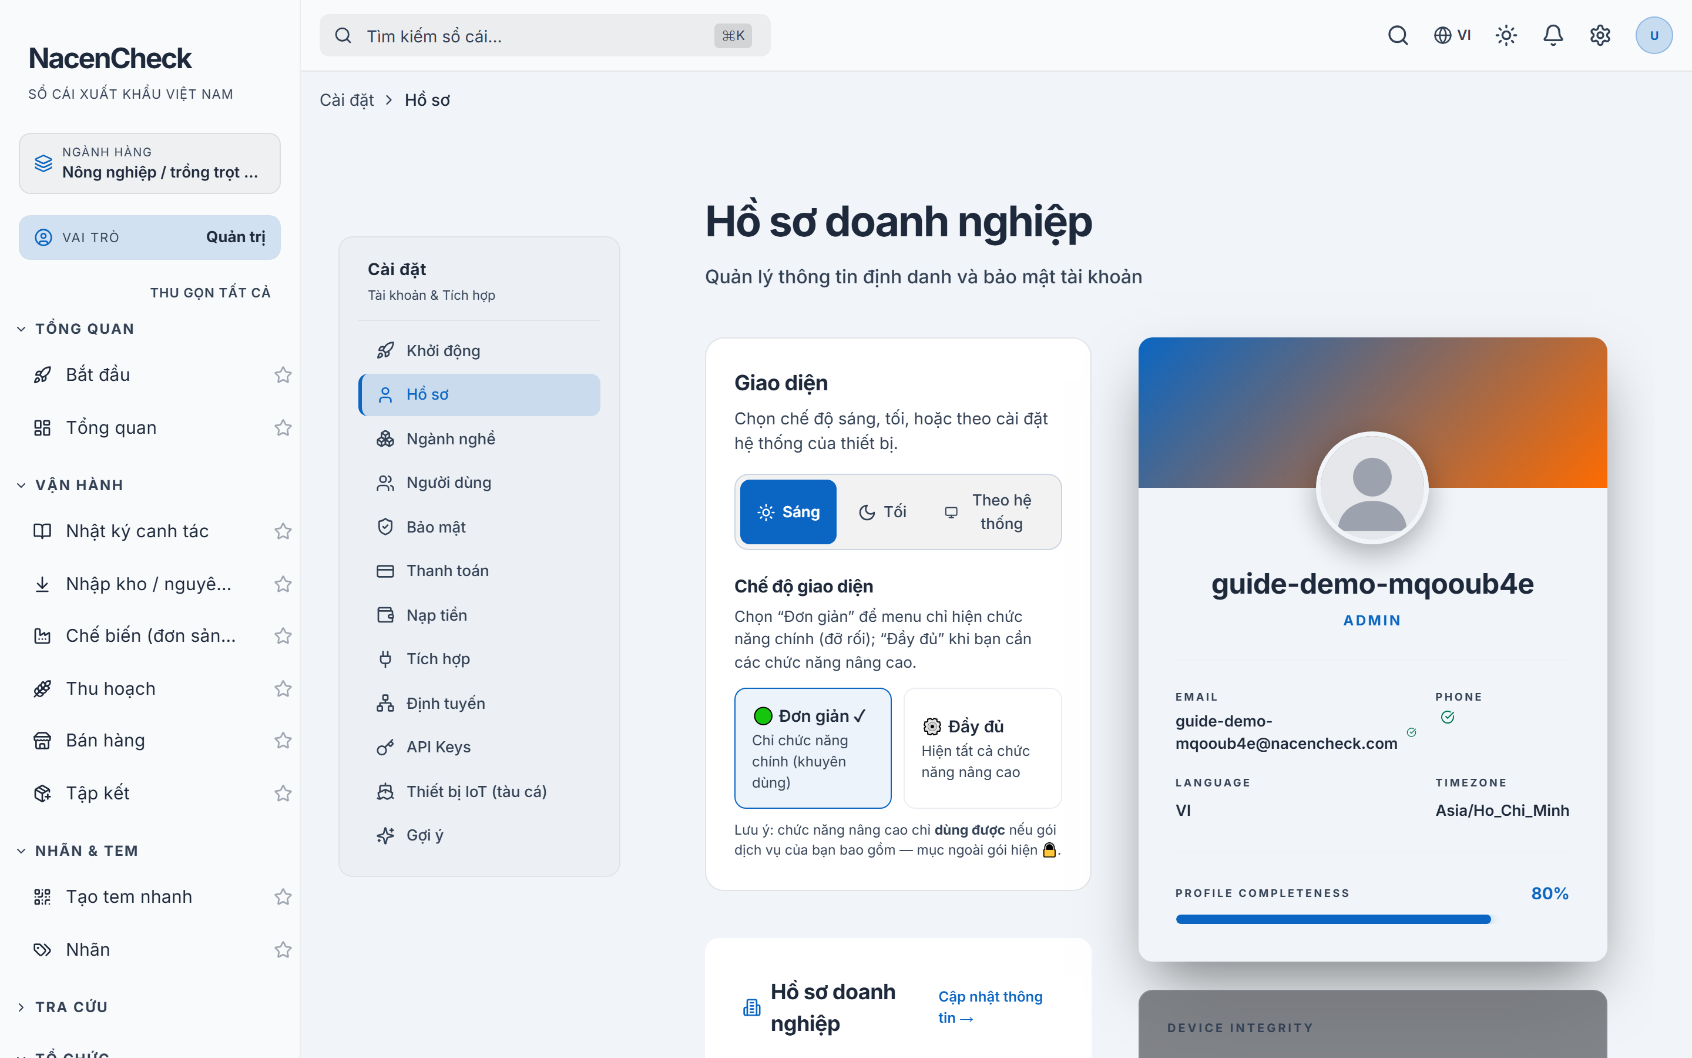Screen dimensions: 1692x1058
Task: Open settings gear in header
Action: point(1600,35)
